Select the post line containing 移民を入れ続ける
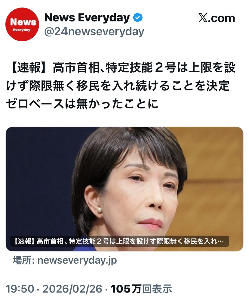Image resolution: width=249 pixels, height=304 pixels. tap(118, 86)
